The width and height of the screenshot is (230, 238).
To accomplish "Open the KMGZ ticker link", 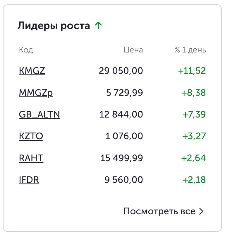I will [x=32, y=71].
